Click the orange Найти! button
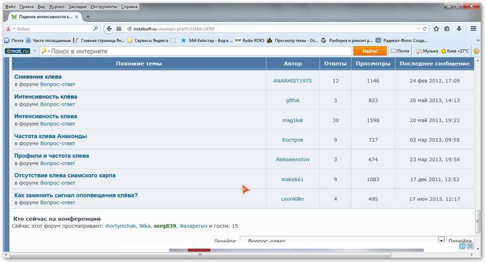486x263 pixels. [x=370, y=51]
